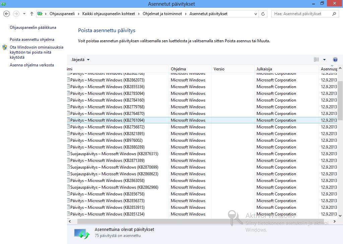Click the search magnifier icon
The width and height of the screenshot is (343, 244).
pyautogui.click(x=334, y=14)
